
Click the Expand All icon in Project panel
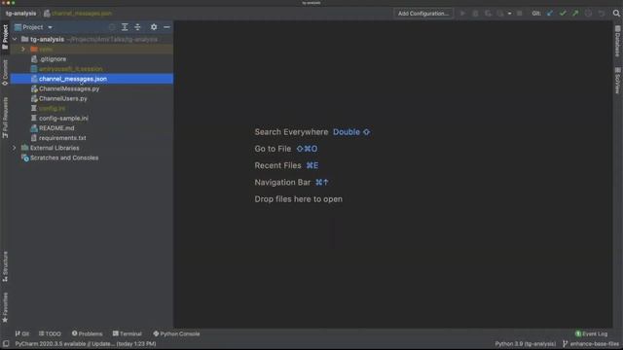(125, 27)
